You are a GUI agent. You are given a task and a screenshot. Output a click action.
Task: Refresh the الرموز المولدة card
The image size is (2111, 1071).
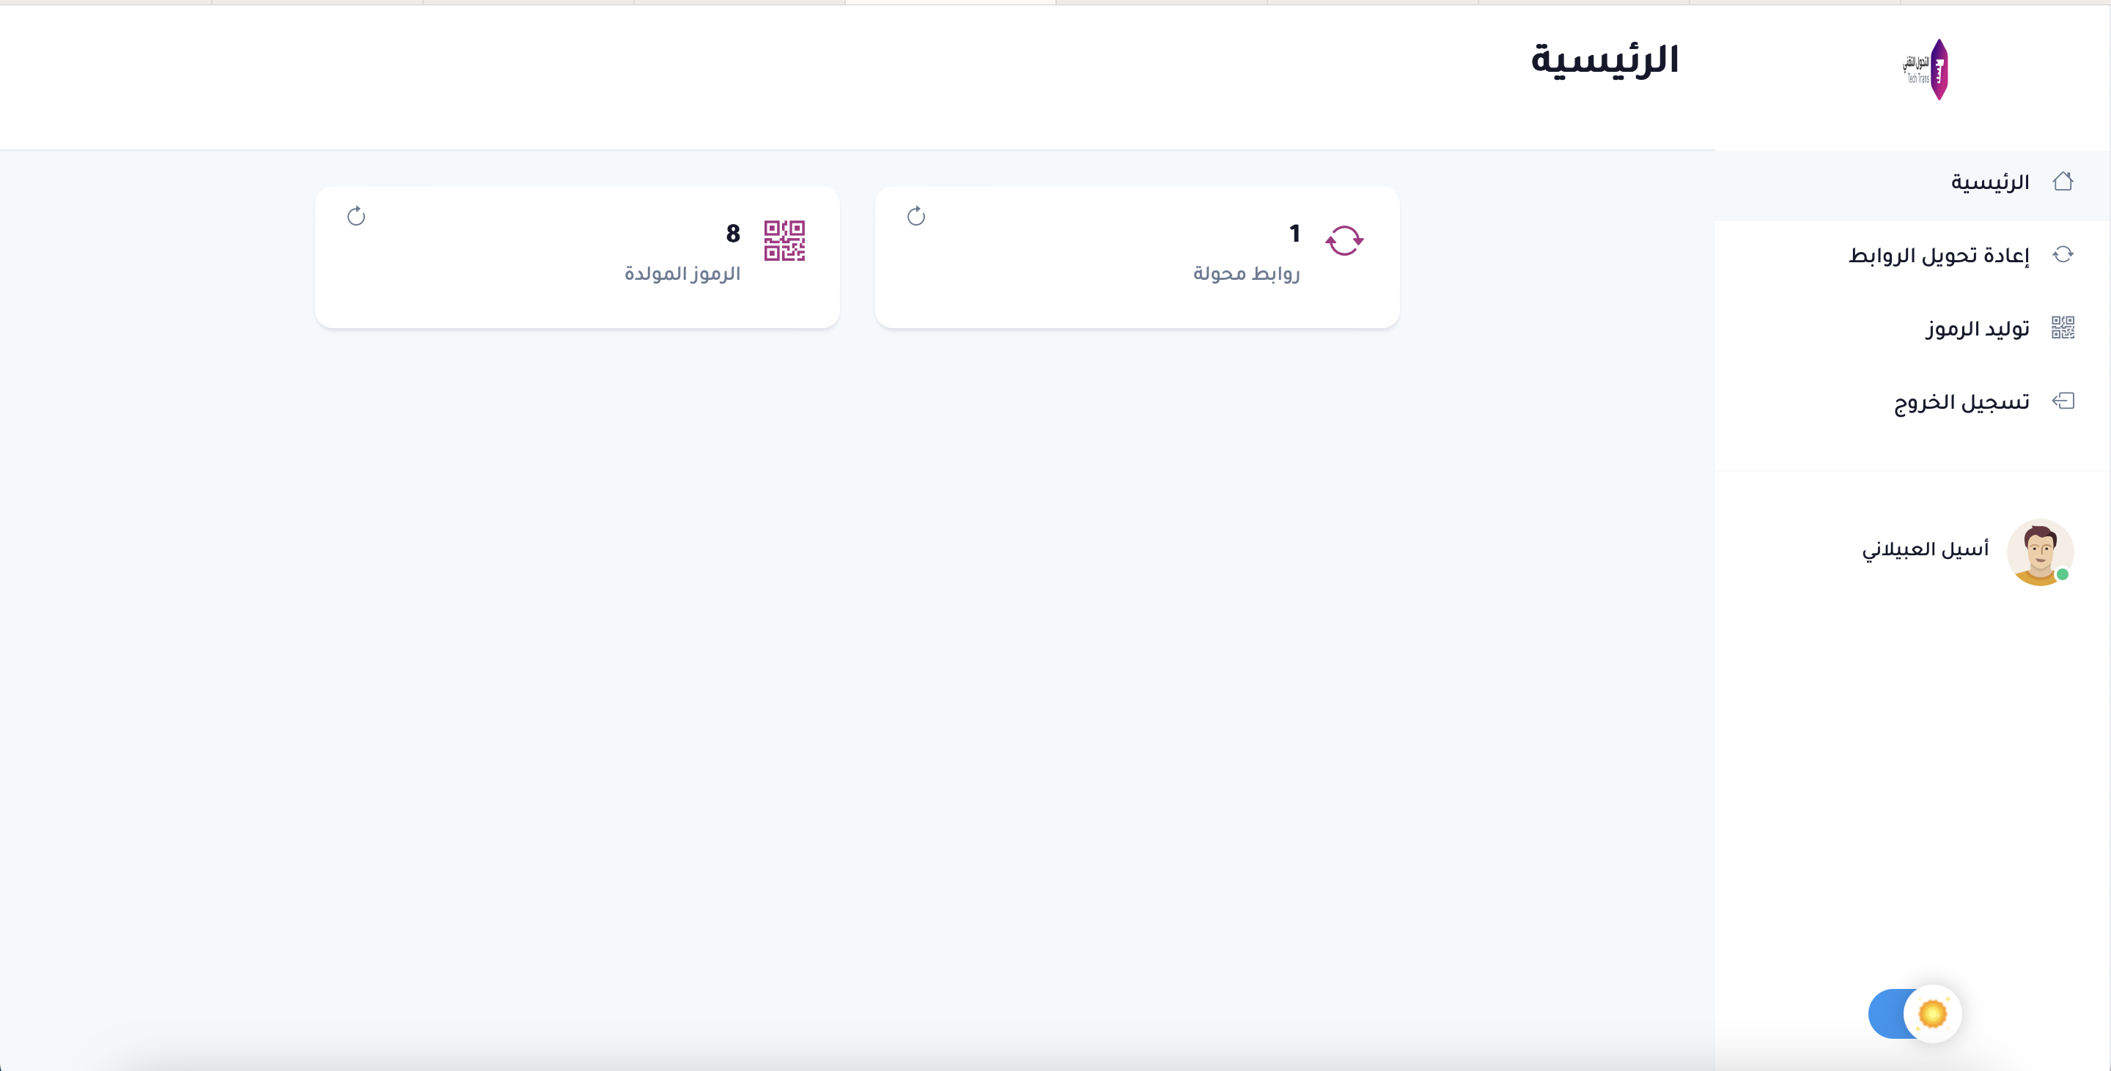tap(355, 216)
